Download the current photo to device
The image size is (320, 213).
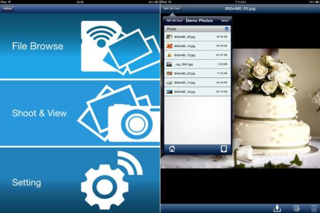277,208
